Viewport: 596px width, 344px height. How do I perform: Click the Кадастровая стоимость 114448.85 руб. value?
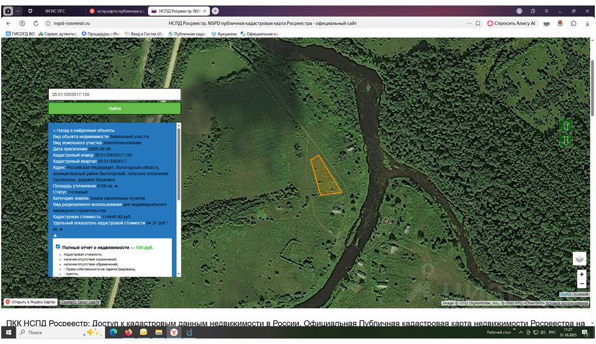coord(117,217)
